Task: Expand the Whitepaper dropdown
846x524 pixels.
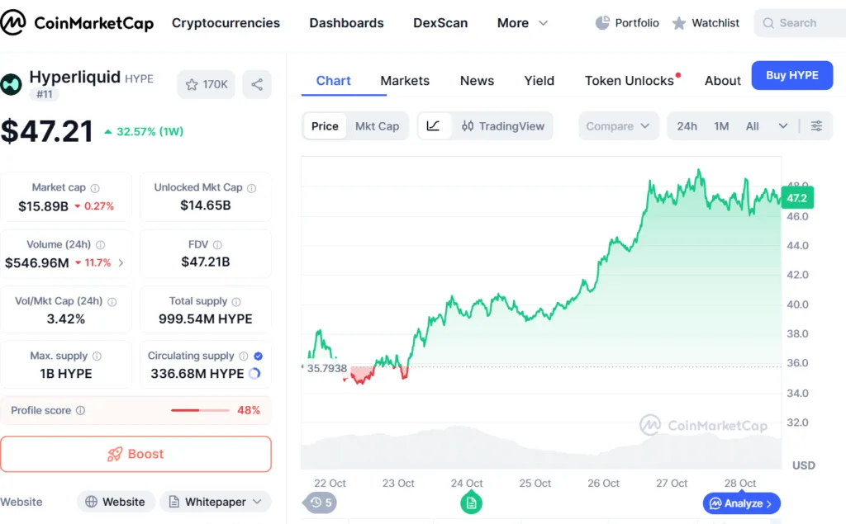Action: [x=259, y=502]
